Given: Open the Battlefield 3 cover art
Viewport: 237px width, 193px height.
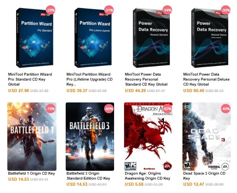Looking at the screenshot, I should click(90, 137).
